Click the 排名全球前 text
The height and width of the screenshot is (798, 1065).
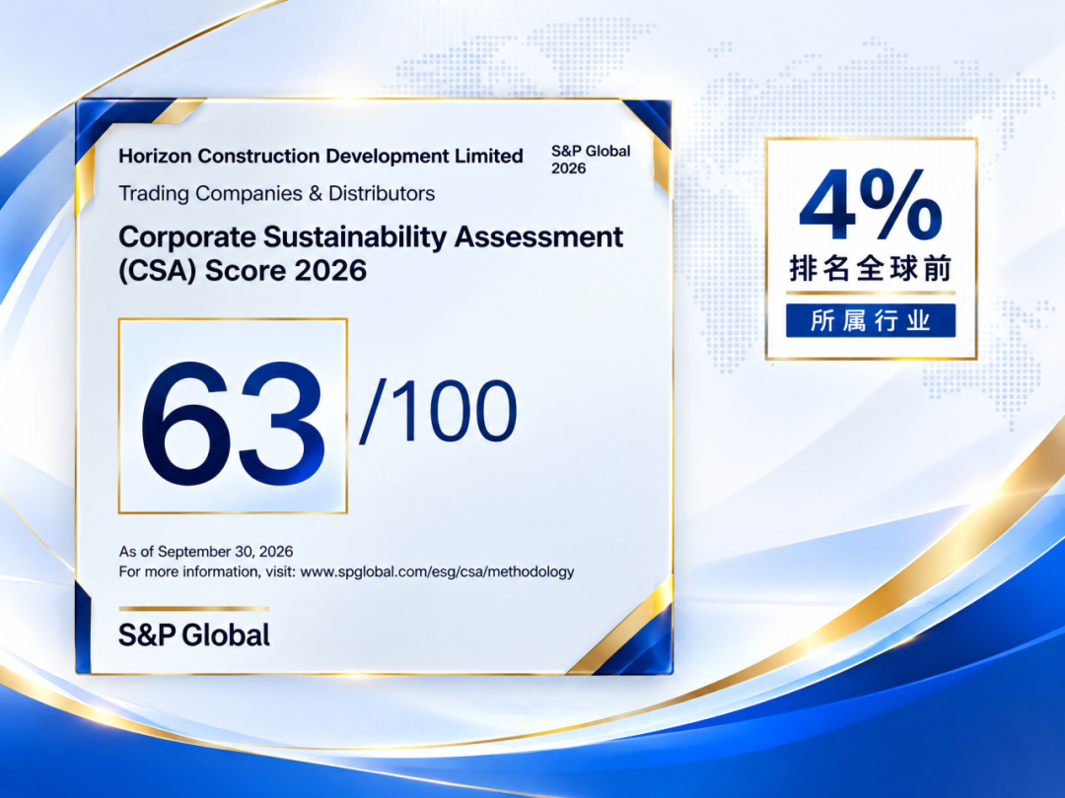coord(871,268)
